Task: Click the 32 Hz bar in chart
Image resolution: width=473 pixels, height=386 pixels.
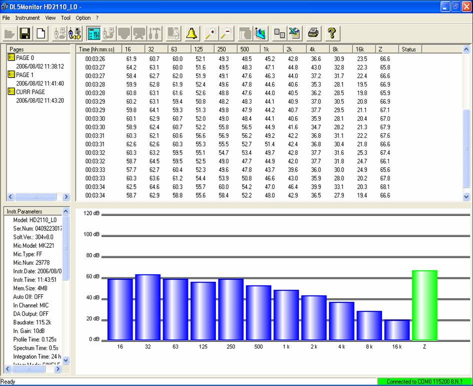Action: tap(148, 307)
